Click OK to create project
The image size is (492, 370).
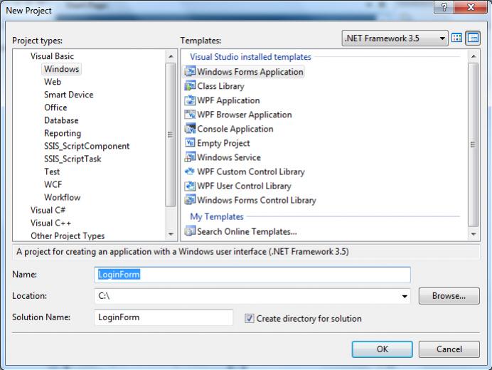coord(383,349)
